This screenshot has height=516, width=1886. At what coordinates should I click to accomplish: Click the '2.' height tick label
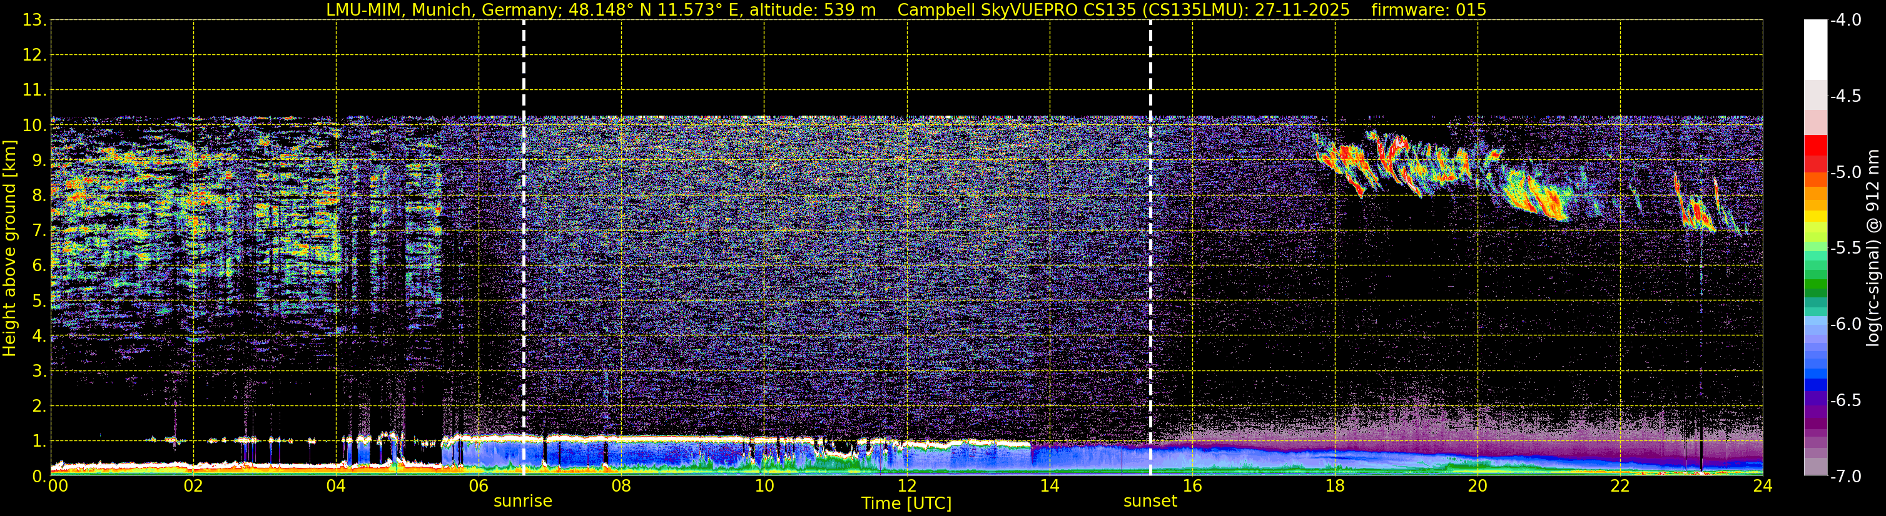pos(39,407)
